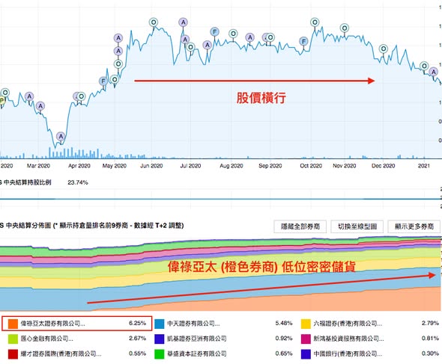Viewport: 442px width, 364px height.
Task: Click the 中央結算持股比例 label
Action: [x=28, y=182]
